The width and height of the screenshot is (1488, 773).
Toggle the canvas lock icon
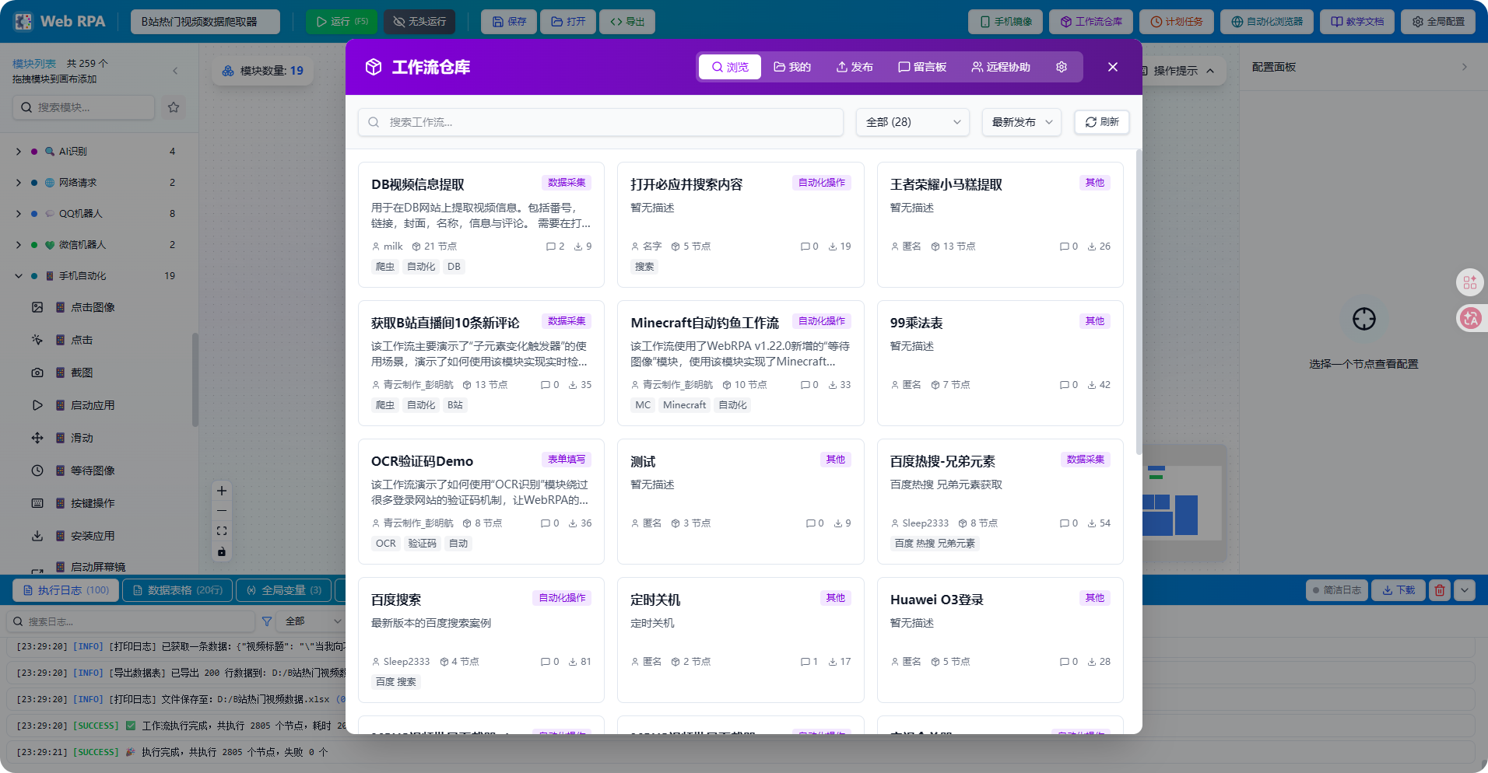(221, 552)
